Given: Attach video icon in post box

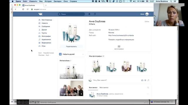Looking at the screenshot, I should pos(145,80).
